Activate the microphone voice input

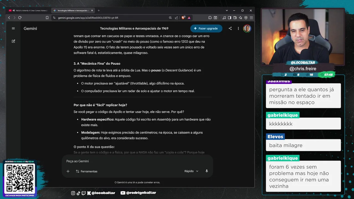coord(207,171)
